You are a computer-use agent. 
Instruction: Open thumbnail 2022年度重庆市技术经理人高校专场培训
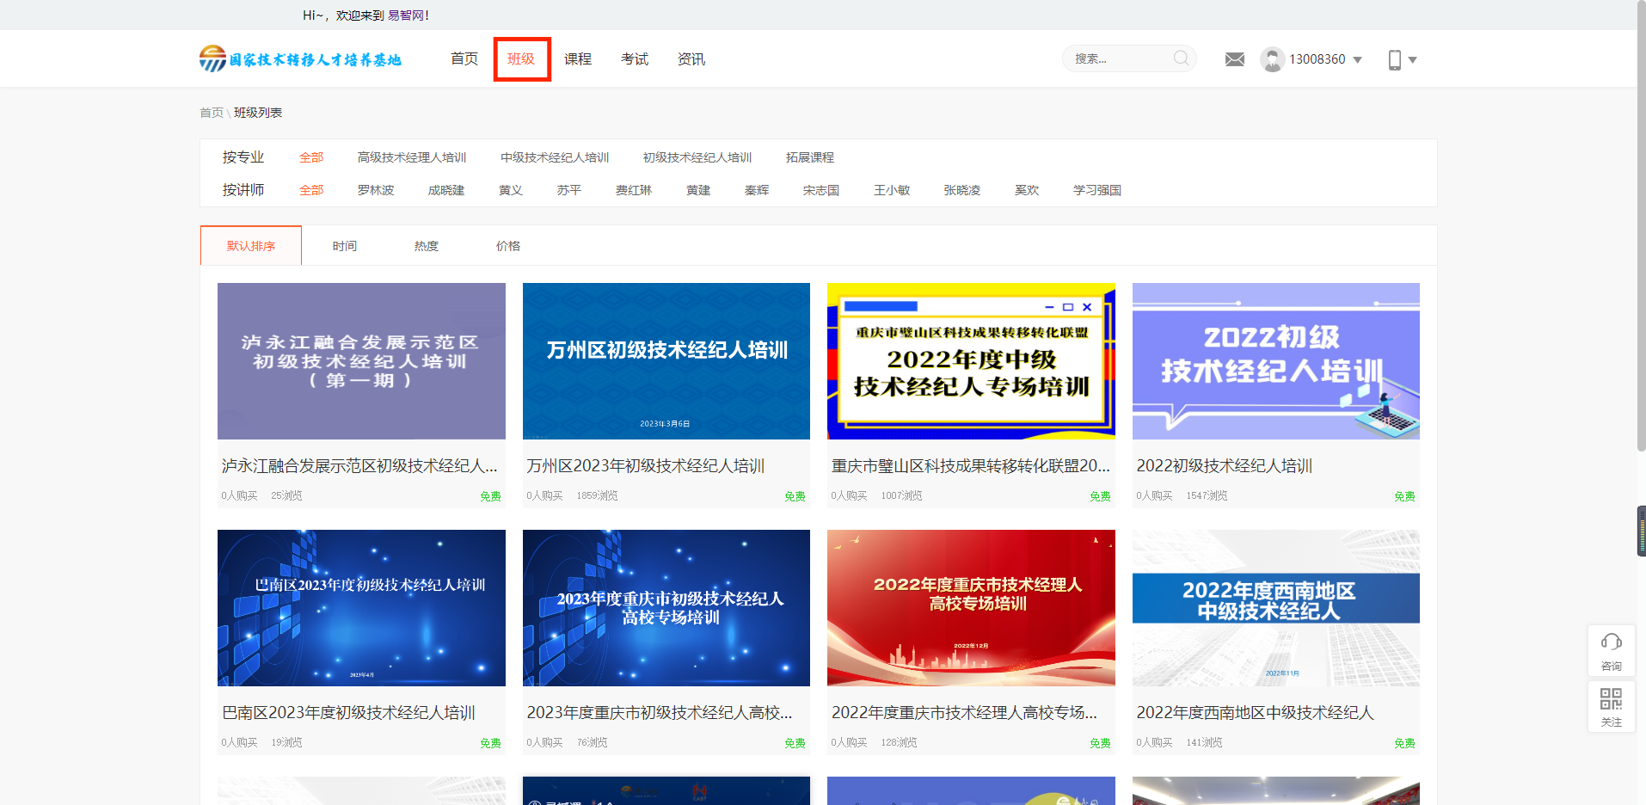971,608
